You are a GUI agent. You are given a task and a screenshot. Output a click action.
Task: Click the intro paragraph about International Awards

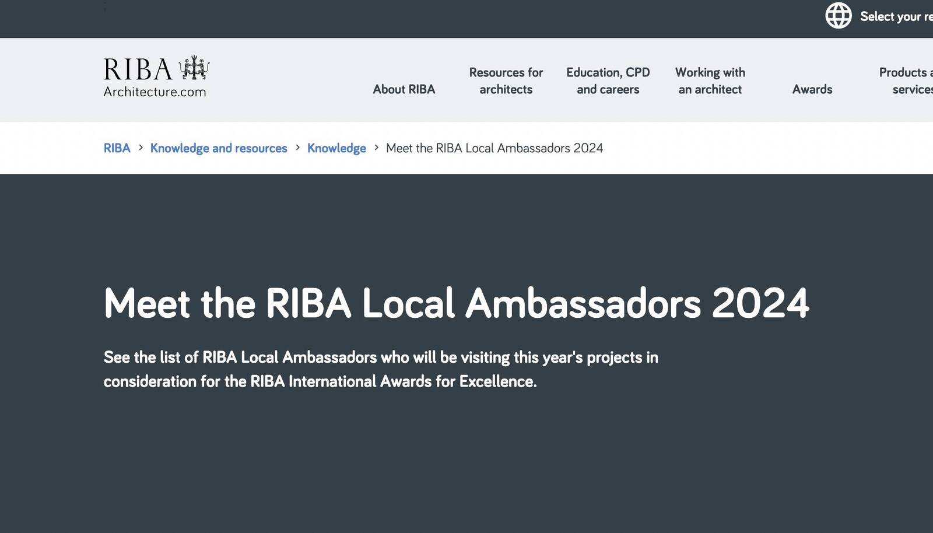coord(380,369)
